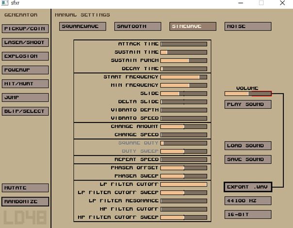This screenshot has width=293, height=228.
Task: Click Export .WAV button
Action: click(248, 187)
